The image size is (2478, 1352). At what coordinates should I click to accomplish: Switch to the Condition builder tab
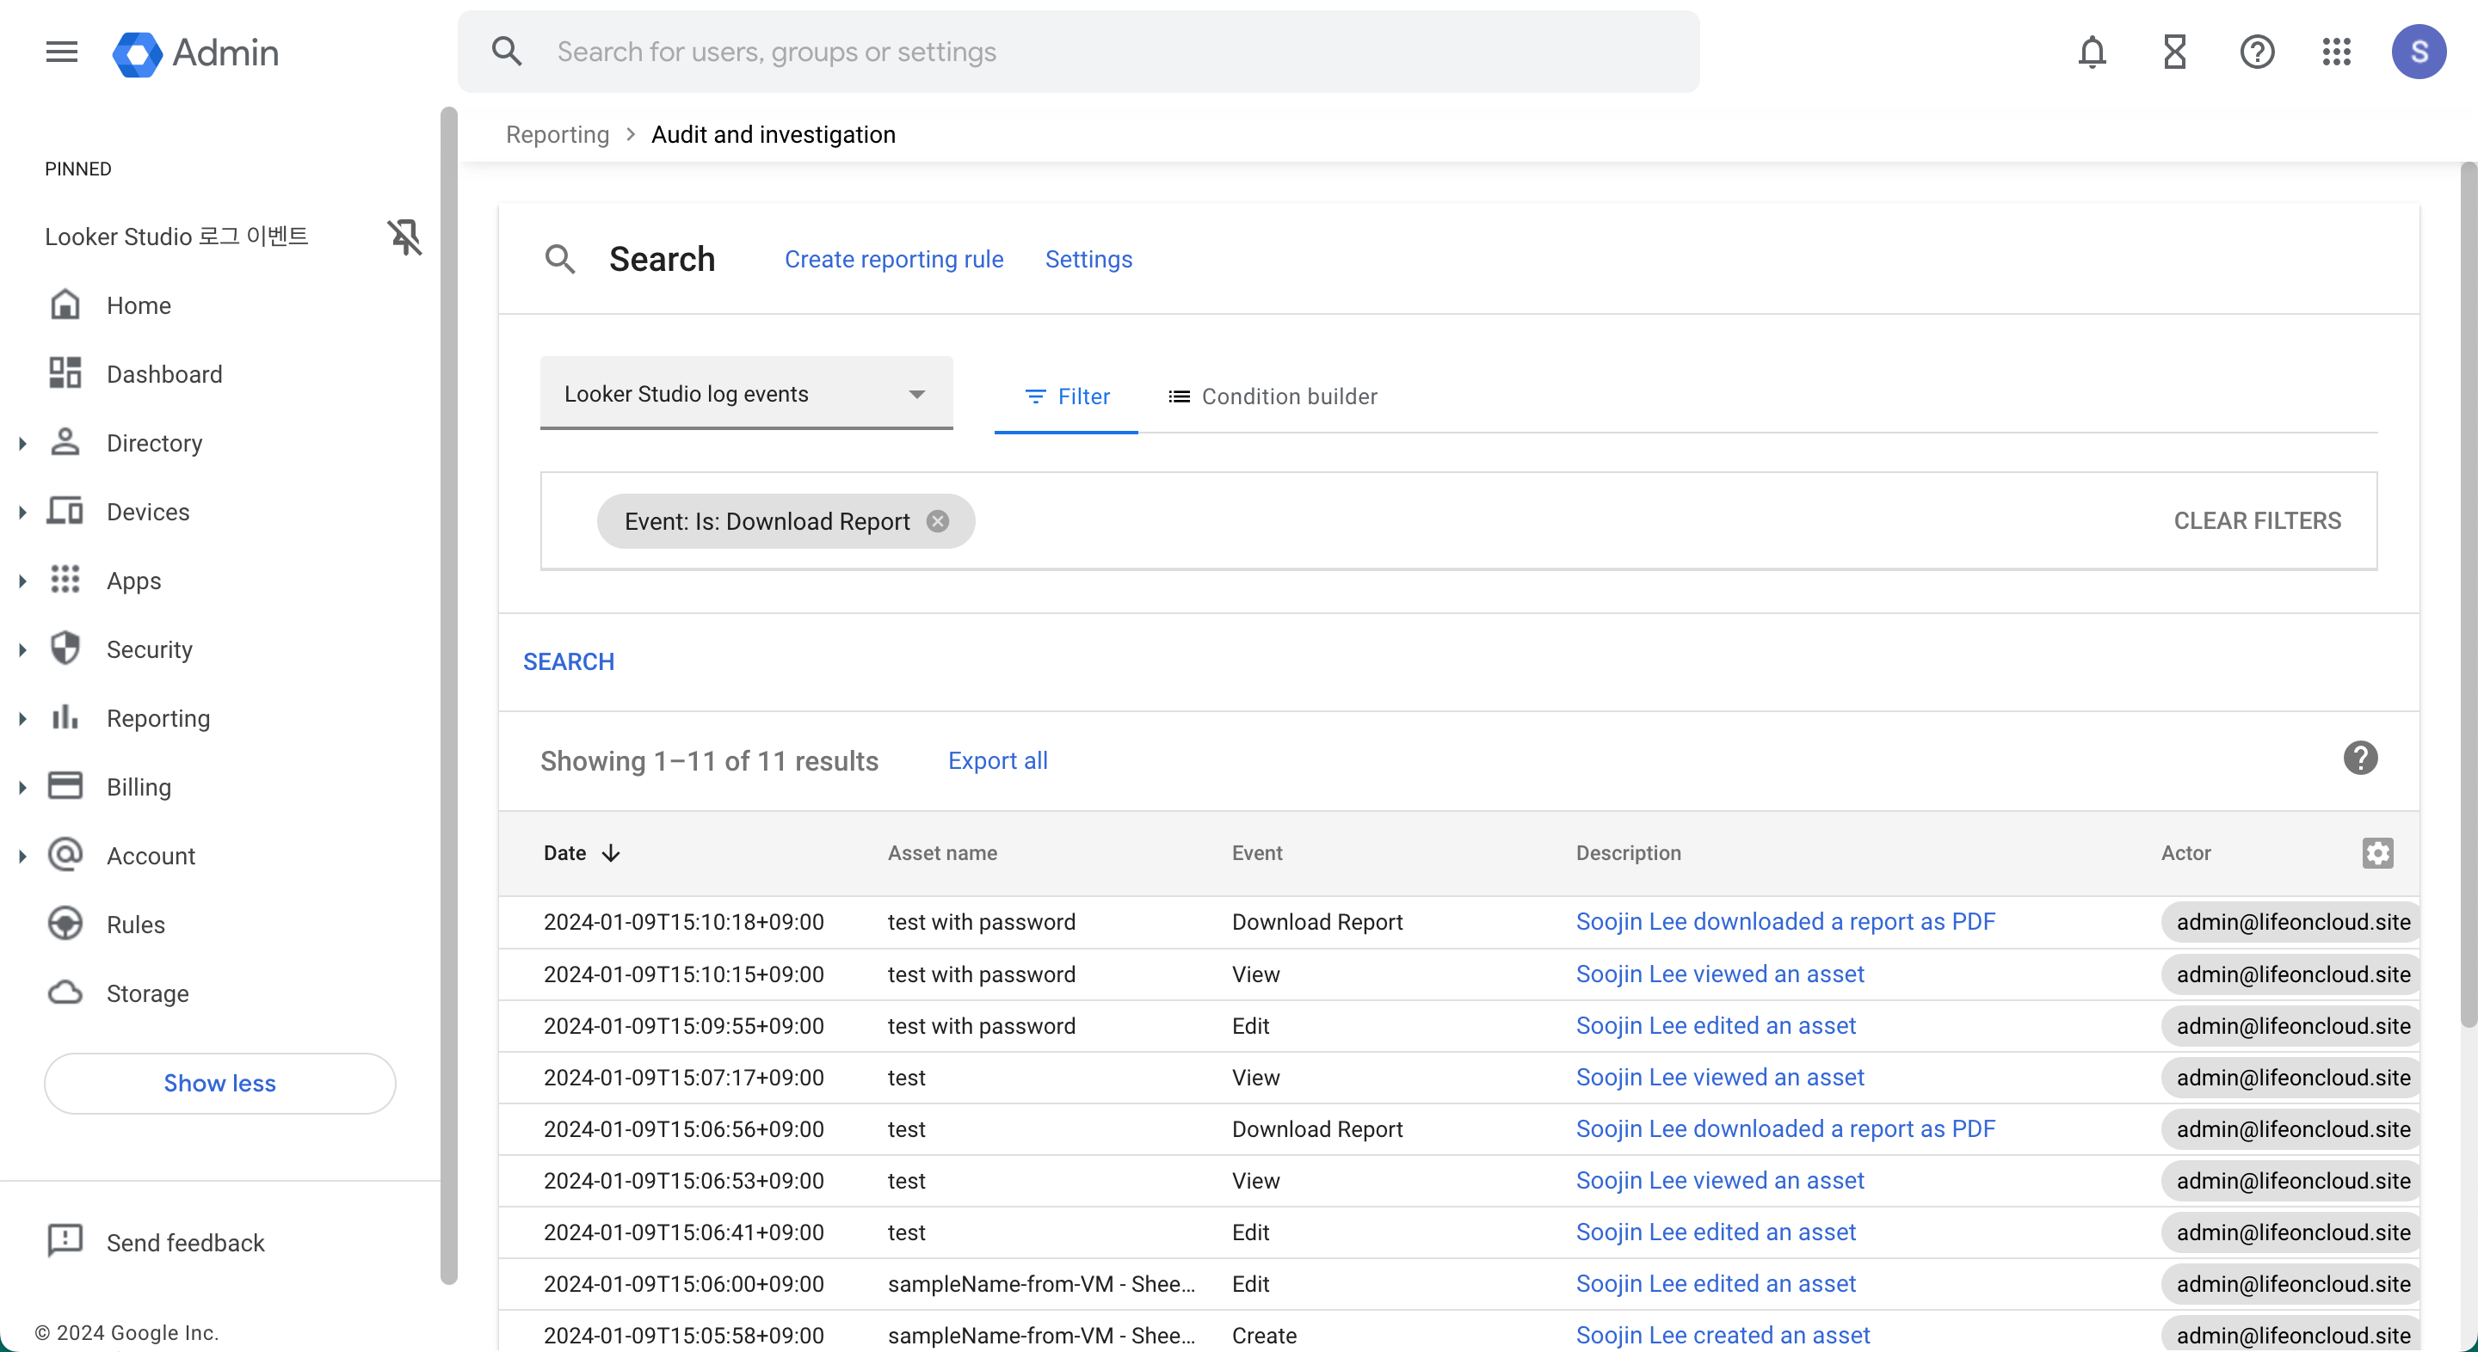(x=1272, y=397)
